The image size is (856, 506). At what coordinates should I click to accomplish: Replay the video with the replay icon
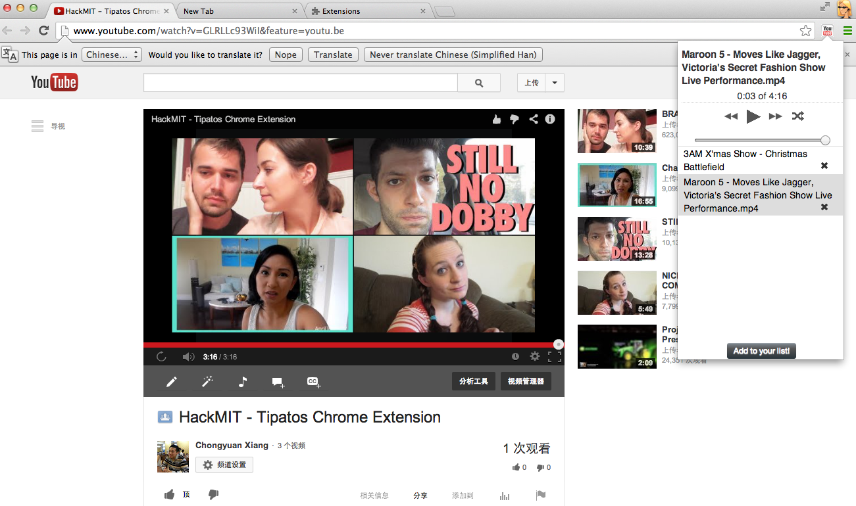pyautogui.click(x=161, y=356)
